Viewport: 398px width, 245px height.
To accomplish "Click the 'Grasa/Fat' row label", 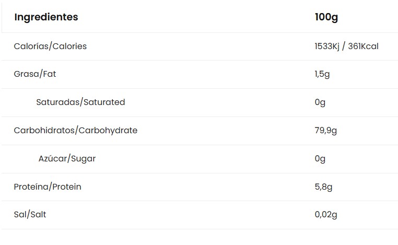I will point(34,74).
